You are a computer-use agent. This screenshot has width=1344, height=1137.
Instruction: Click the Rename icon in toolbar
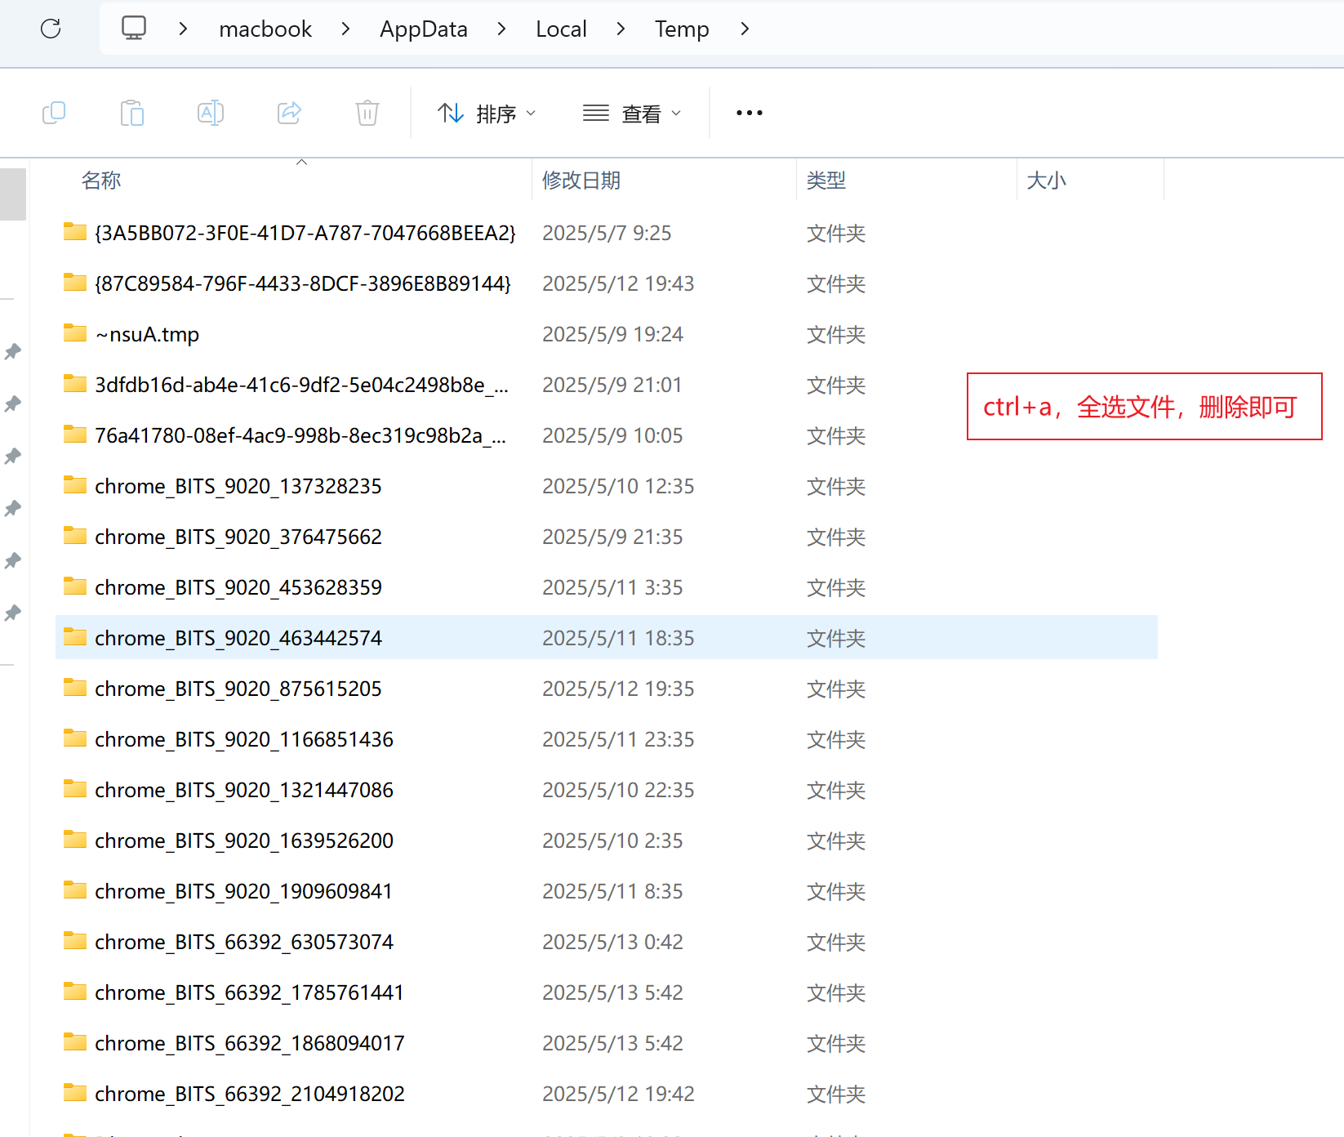click(211, 113)
